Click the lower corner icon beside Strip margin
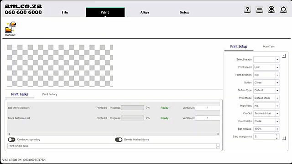The width and height of the screenshot is (292, 164). click(x=284, y=138)
